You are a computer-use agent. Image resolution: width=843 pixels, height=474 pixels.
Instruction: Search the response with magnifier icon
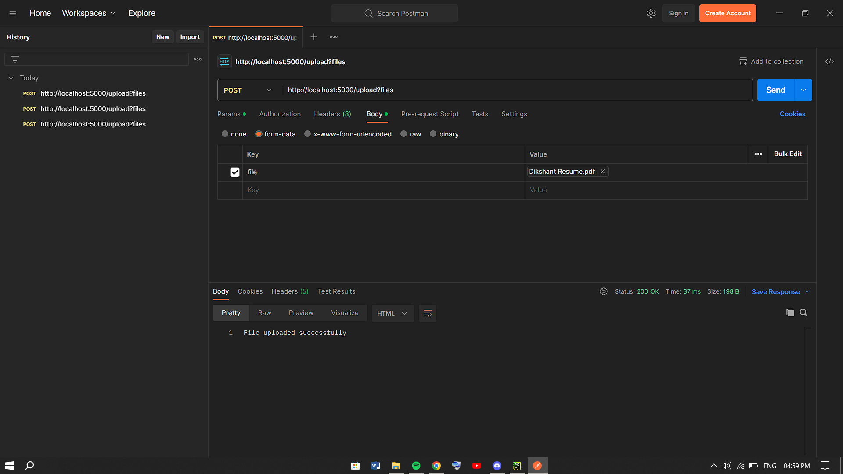point(803,312)
